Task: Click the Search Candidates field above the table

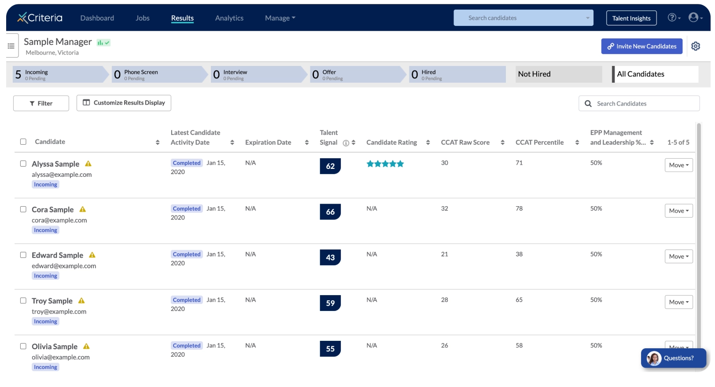Action: point(639,104)
